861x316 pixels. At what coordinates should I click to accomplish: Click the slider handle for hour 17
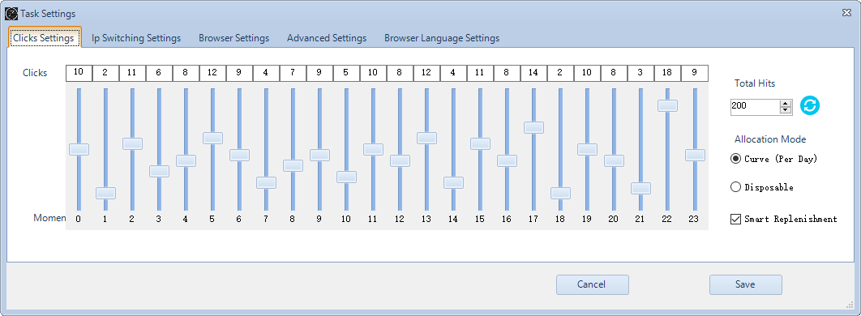point(533,127)
